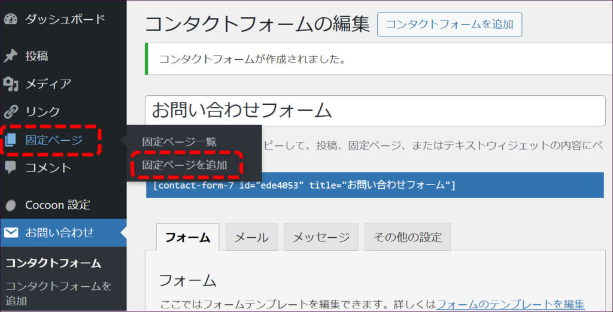Click the お問い合わせフォーム title field
613x312 pixels.
[x=375, y=110]
